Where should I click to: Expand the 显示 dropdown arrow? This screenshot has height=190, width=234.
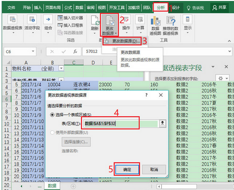click(187, 33)
